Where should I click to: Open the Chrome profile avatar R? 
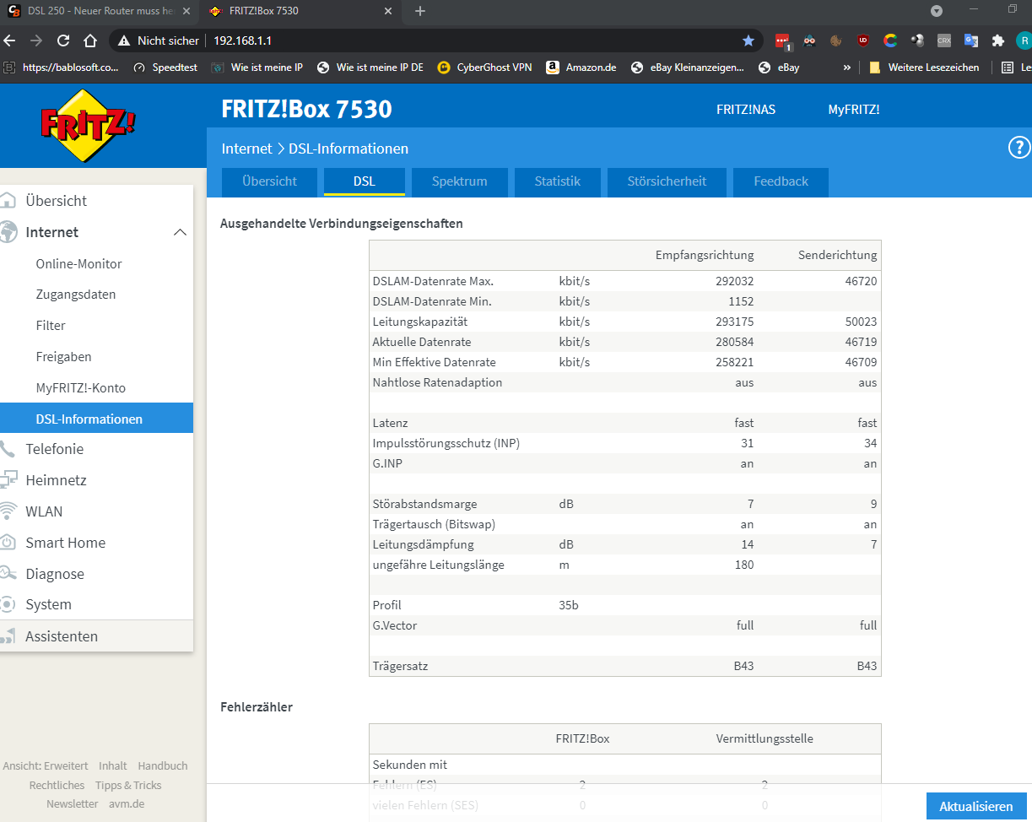point(1024,41)
